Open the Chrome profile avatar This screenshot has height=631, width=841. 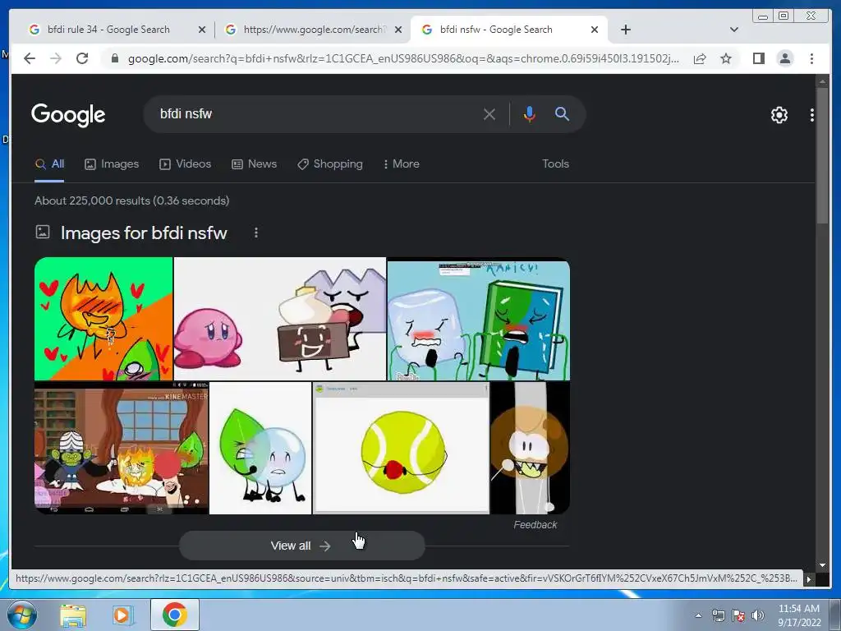(x=784, y=58)
